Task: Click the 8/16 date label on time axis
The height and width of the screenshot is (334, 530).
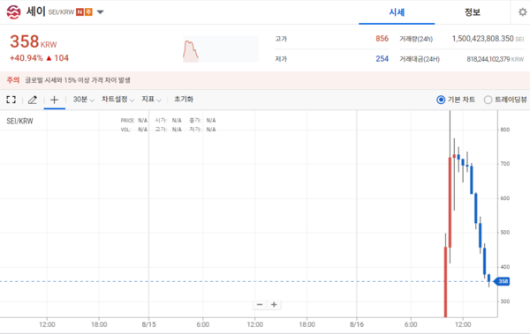Action: click(x=357, y=324)
